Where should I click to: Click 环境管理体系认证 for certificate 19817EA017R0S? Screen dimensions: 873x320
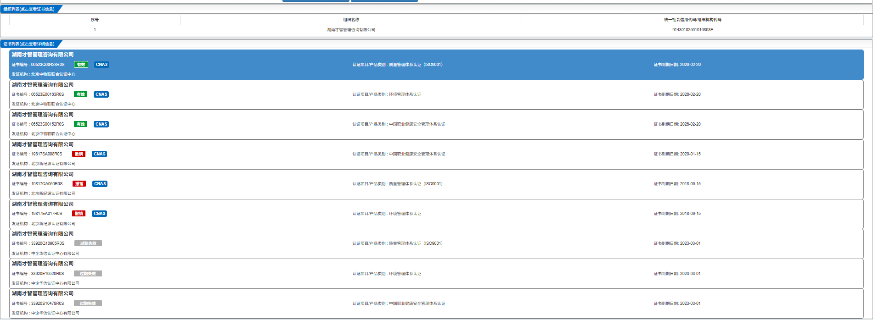(x=405, y=214)
